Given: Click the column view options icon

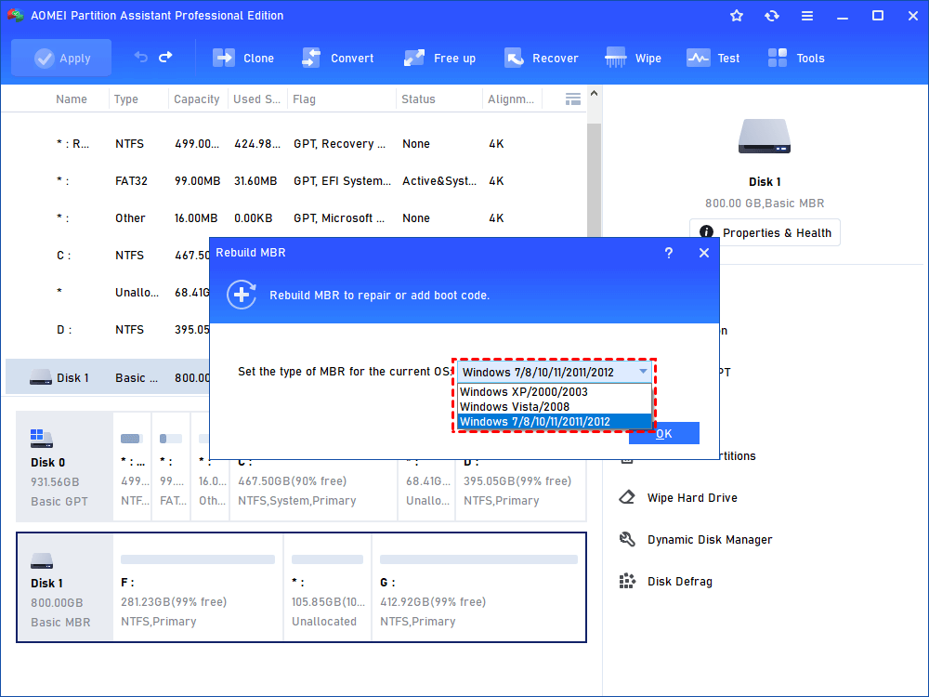Looking at the screenshot, I should click(573, 99).
